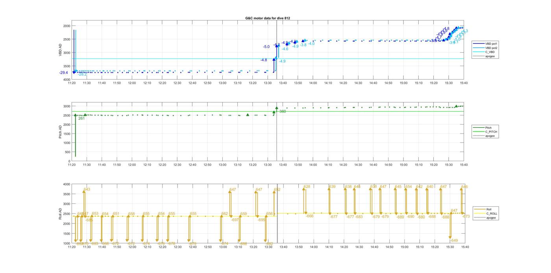The width and height of the screenshot is (551, 273).
Task: Click the "658" roll data label
Action: pos(131,214)
